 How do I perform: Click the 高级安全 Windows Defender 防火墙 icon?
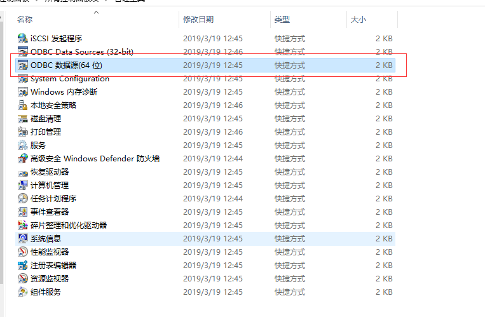(23, 158)
